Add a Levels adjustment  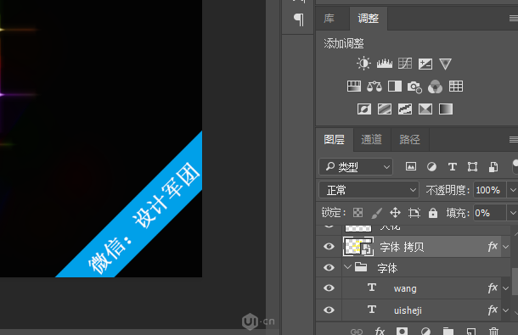pos(385,64)
